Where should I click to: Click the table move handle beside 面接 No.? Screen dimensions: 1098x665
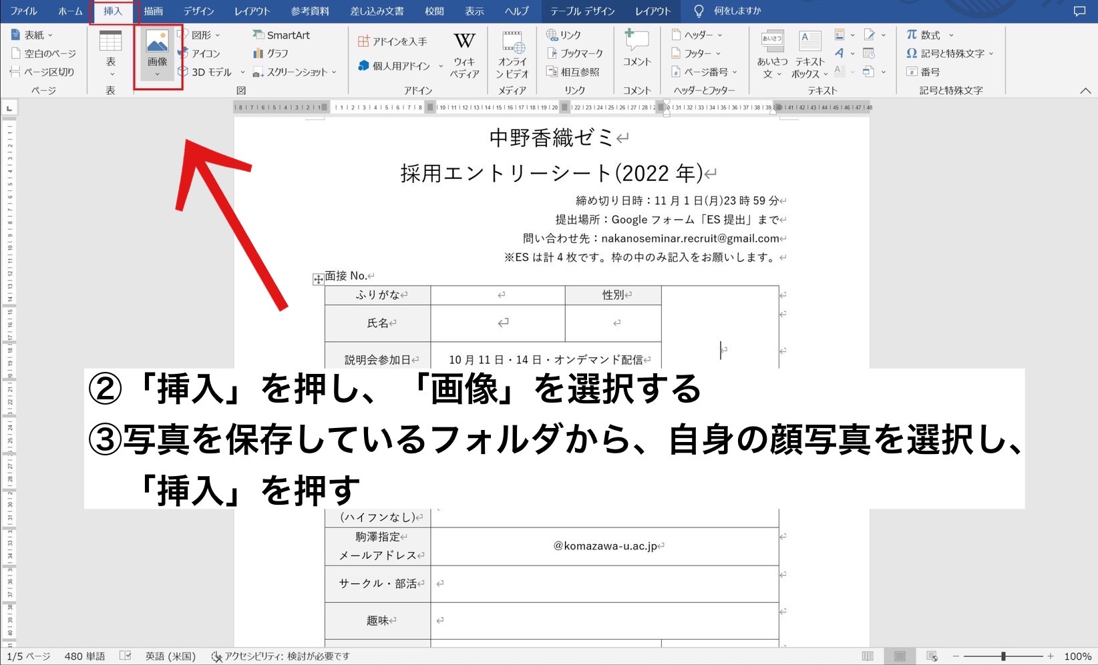click(318, 279)
